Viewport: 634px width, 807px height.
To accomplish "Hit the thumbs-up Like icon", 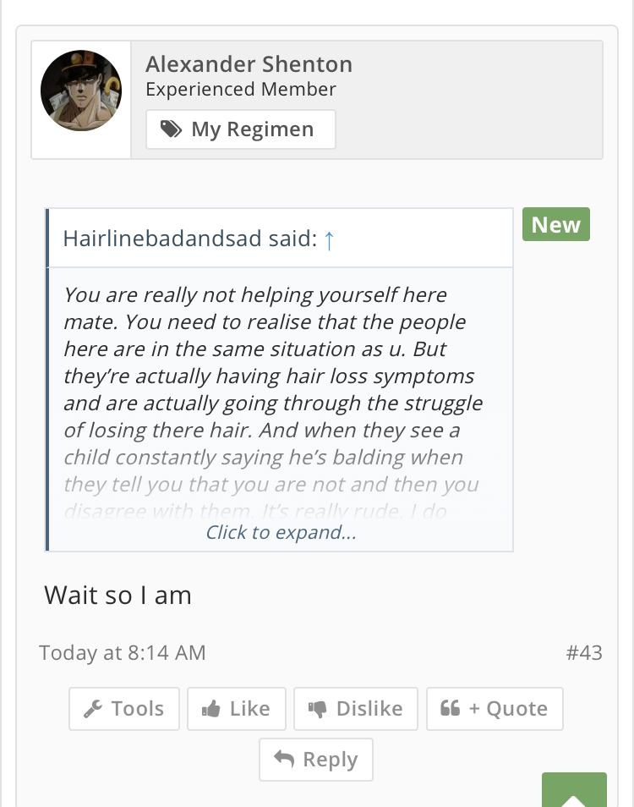I will click(x=211, y=710).
